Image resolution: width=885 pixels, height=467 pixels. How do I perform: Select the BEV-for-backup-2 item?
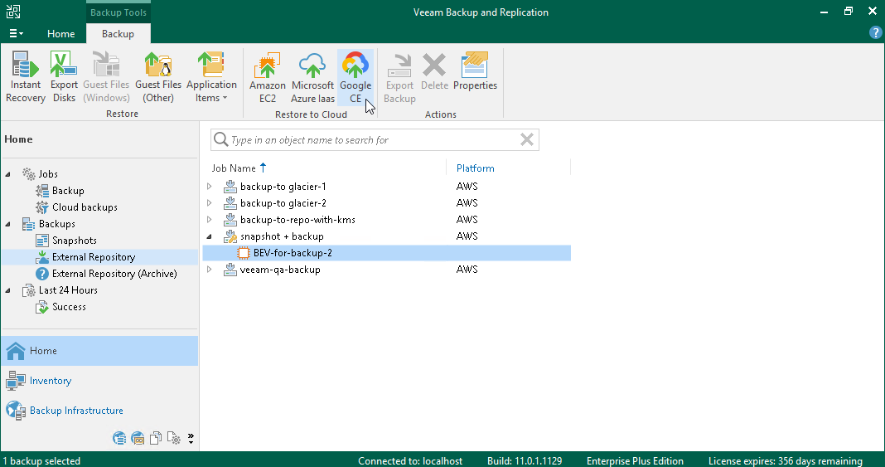[x=387, y=253]
